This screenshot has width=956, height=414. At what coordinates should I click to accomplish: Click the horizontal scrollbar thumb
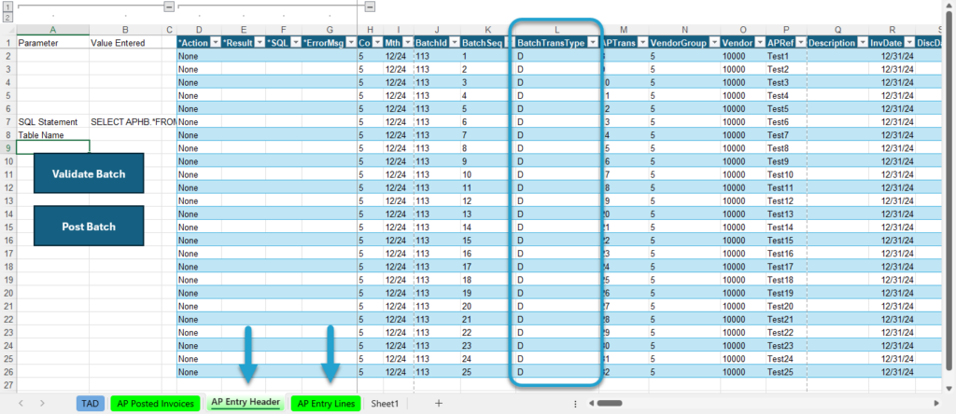(x=609, y=403)
